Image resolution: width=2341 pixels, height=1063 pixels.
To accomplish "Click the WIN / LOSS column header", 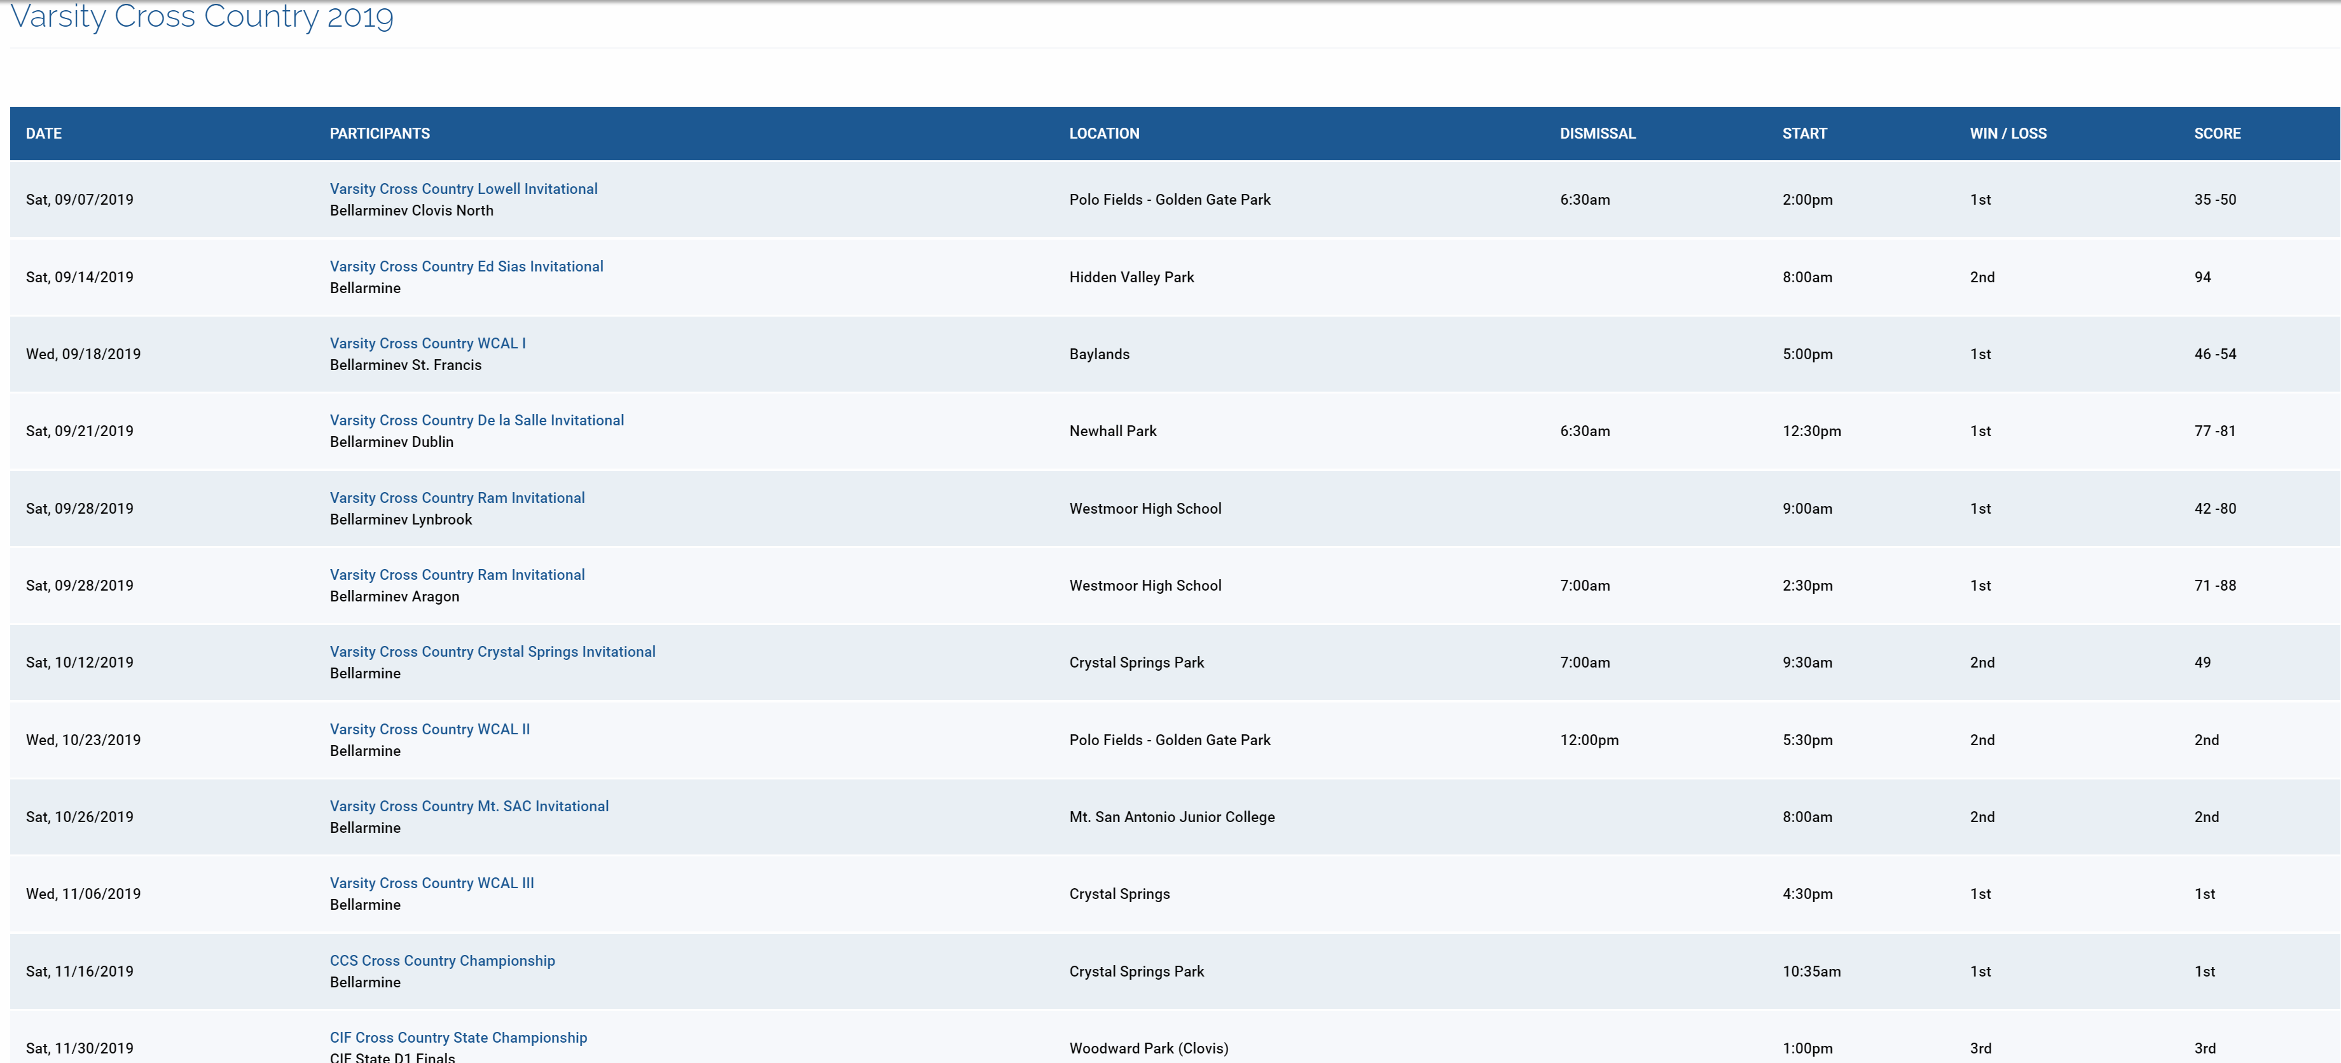I will tap(2008, 134).
